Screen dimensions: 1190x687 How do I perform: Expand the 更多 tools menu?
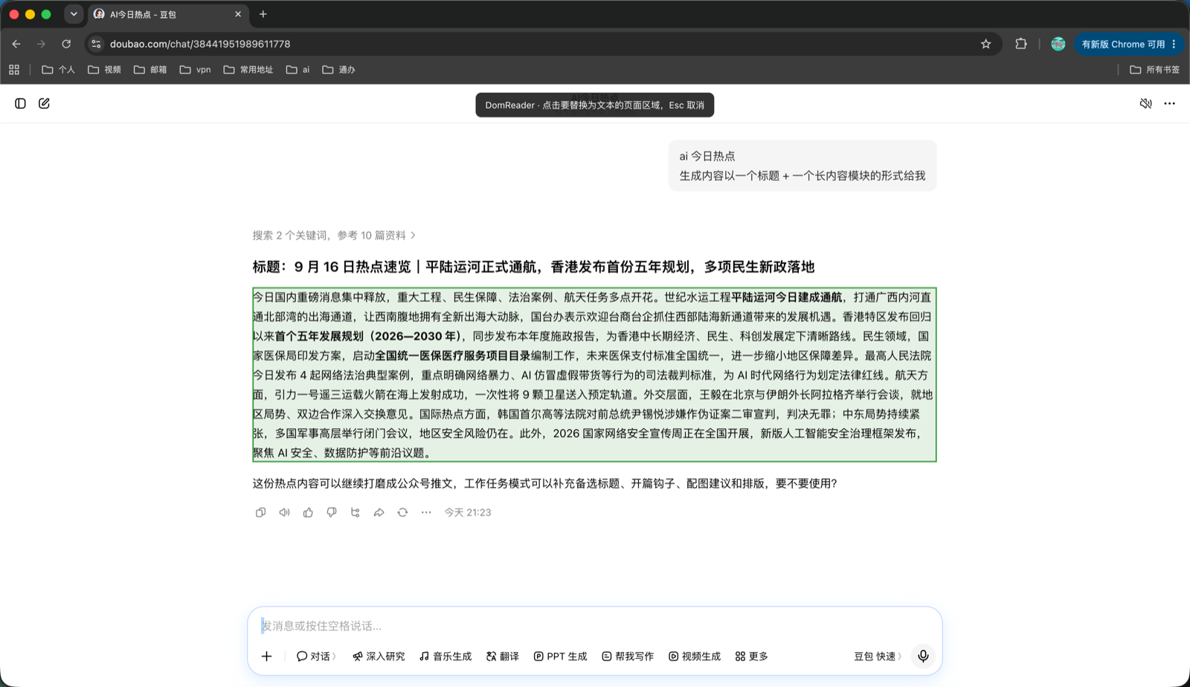pos(752,657)
